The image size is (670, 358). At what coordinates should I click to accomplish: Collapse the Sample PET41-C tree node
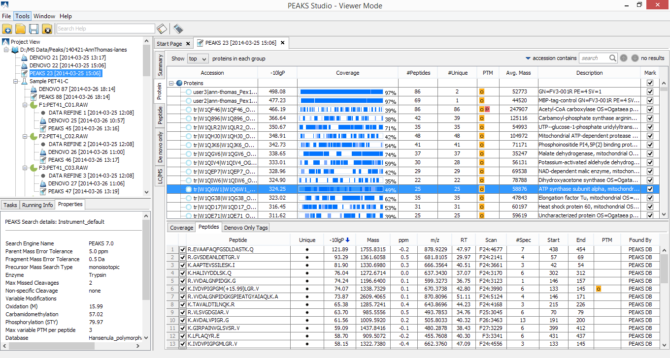(x=15, y=81)
